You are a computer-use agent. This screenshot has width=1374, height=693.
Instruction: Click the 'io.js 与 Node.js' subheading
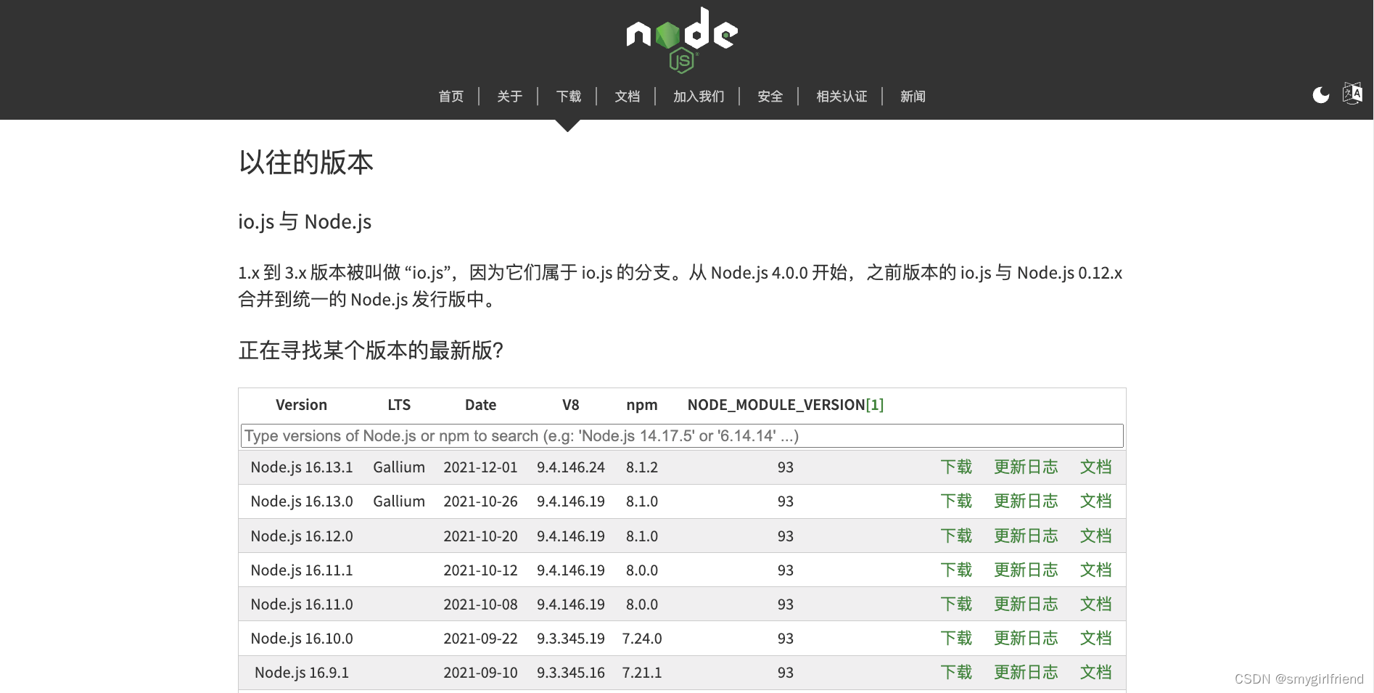click(305, 221)
